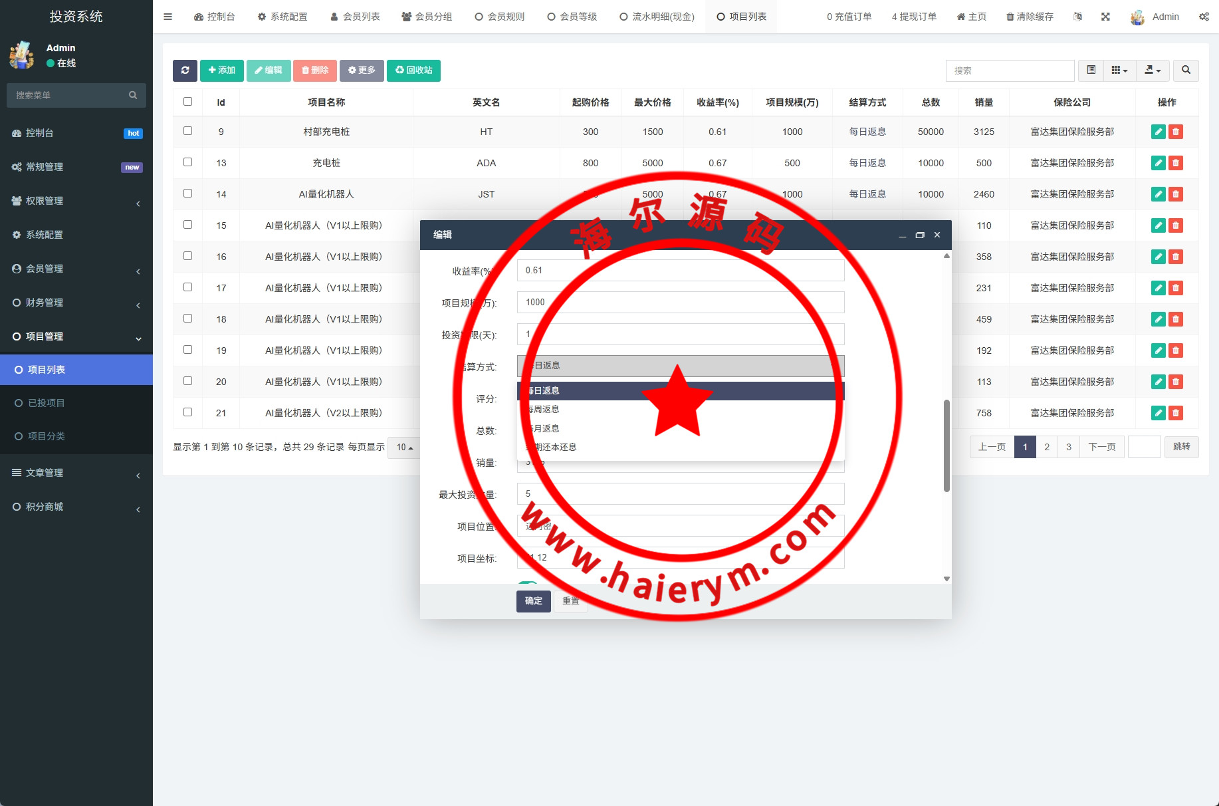Tick the checkbox for row Id 14
The height and width of the screenshot is (806, 1219).
[x=187, y=194]
